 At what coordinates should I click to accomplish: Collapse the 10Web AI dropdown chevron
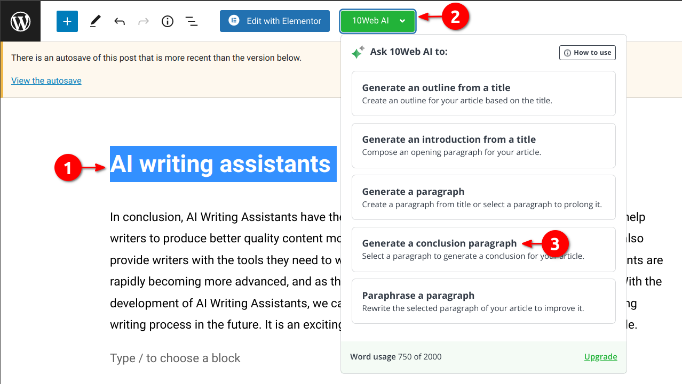pos(402,21)
